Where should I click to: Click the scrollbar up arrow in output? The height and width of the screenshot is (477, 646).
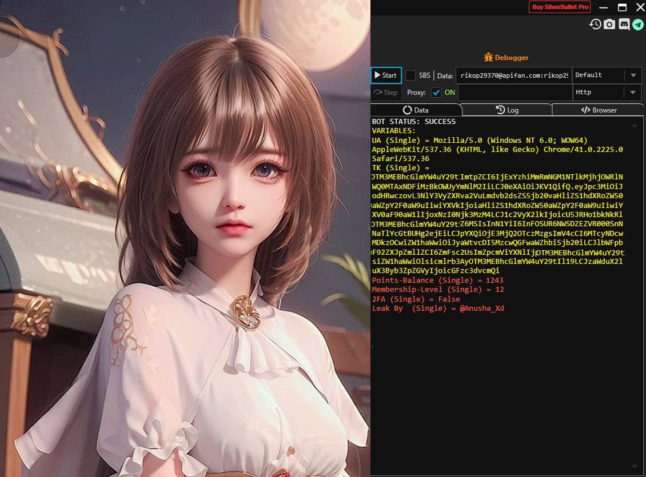tap(635, 125)
